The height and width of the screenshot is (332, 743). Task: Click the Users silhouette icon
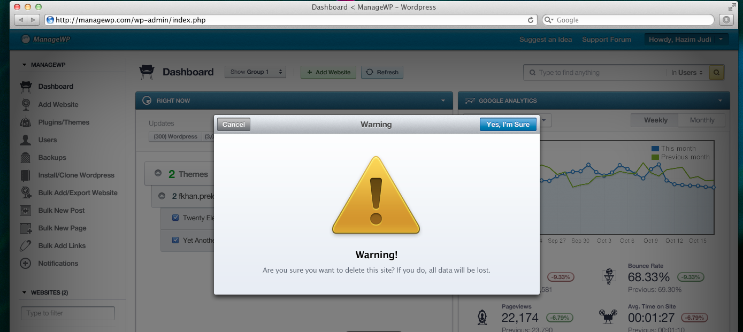(26, 140)
